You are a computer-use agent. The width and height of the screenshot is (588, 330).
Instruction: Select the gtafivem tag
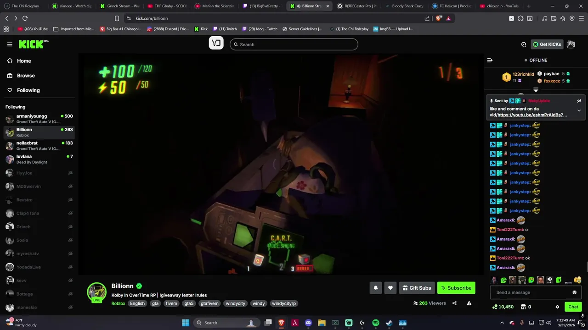pyautogui.click(x=209, y=303)
